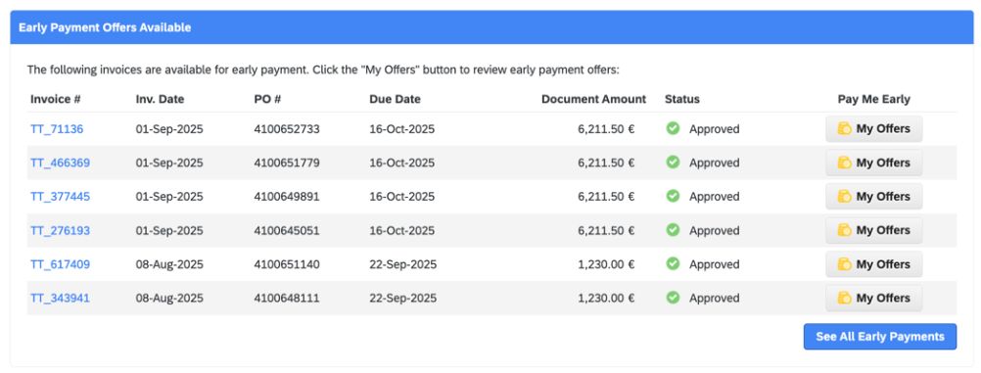Click My Offers for invoice TT_276193
This screenshot has width=981, height=373.
[x=874, y=230]
